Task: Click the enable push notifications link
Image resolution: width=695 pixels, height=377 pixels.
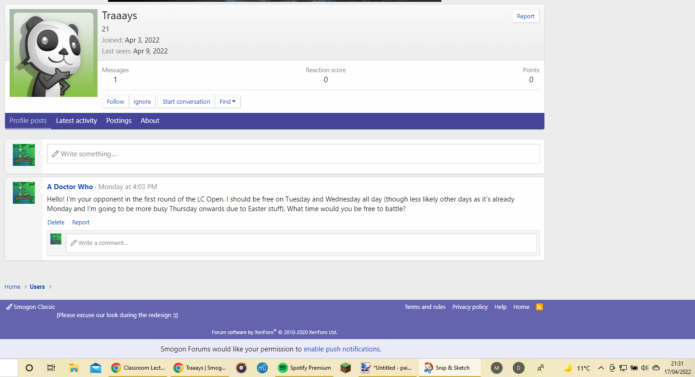Action: click(x=342, y=349)
